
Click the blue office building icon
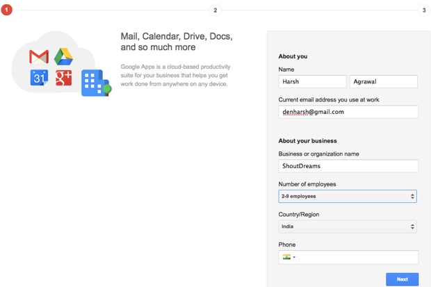pyautogui.click(x=96, y=83)
